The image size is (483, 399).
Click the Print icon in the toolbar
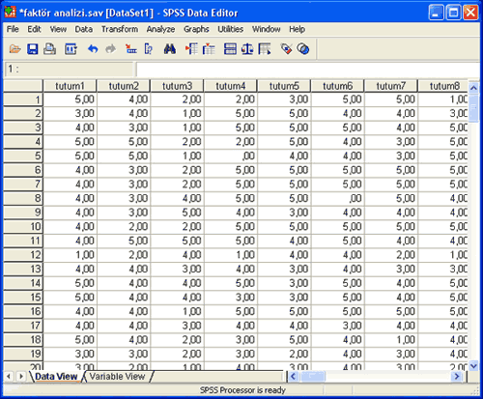click(49, 49)
